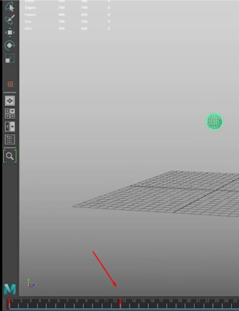Click the "Tris:" HUD label
This screenshot has height=311, width=239.
click(x=28, y=22)
